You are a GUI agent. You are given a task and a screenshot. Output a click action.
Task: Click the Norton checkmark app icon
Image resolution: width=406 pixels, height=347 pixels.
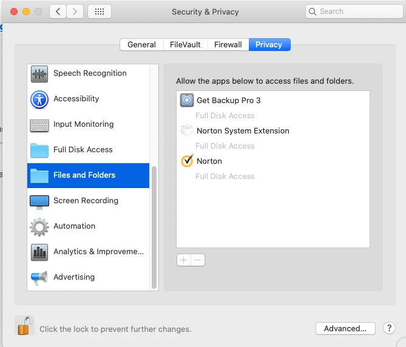(x=187, y=161)
